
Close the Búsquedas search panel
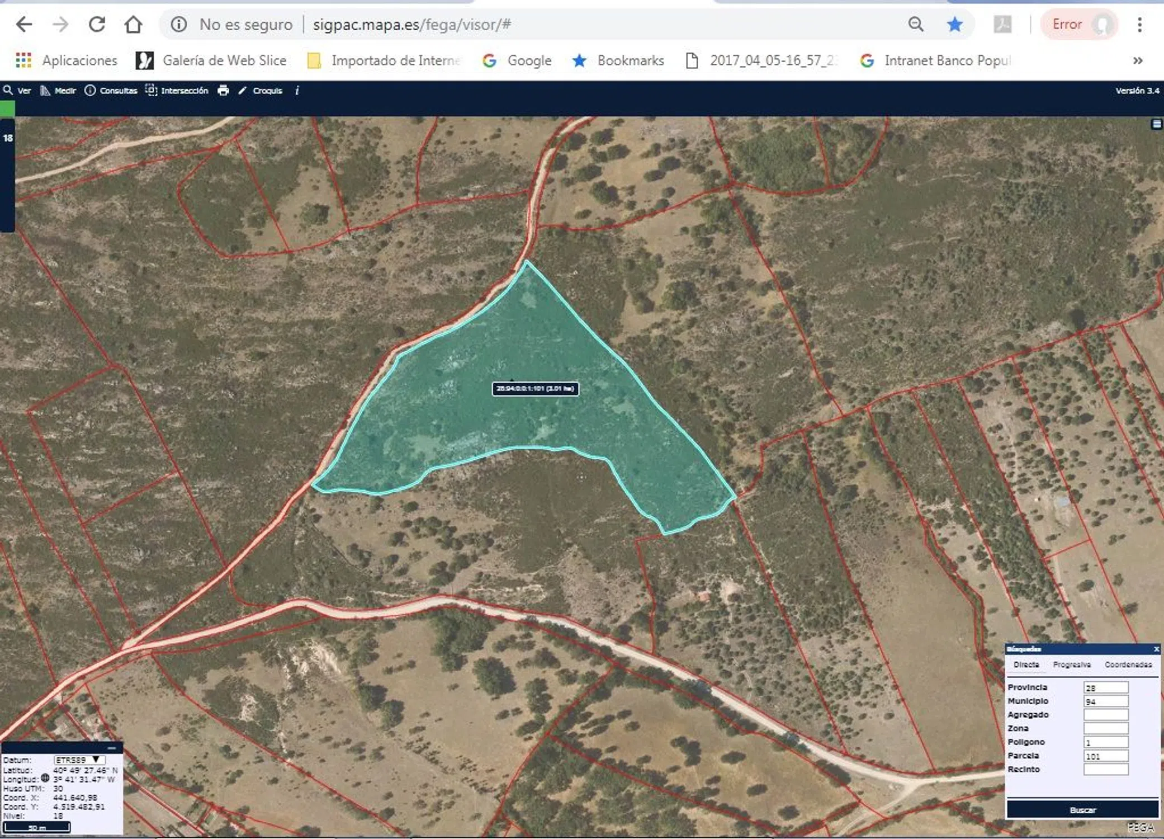(x=1156, y=649)
